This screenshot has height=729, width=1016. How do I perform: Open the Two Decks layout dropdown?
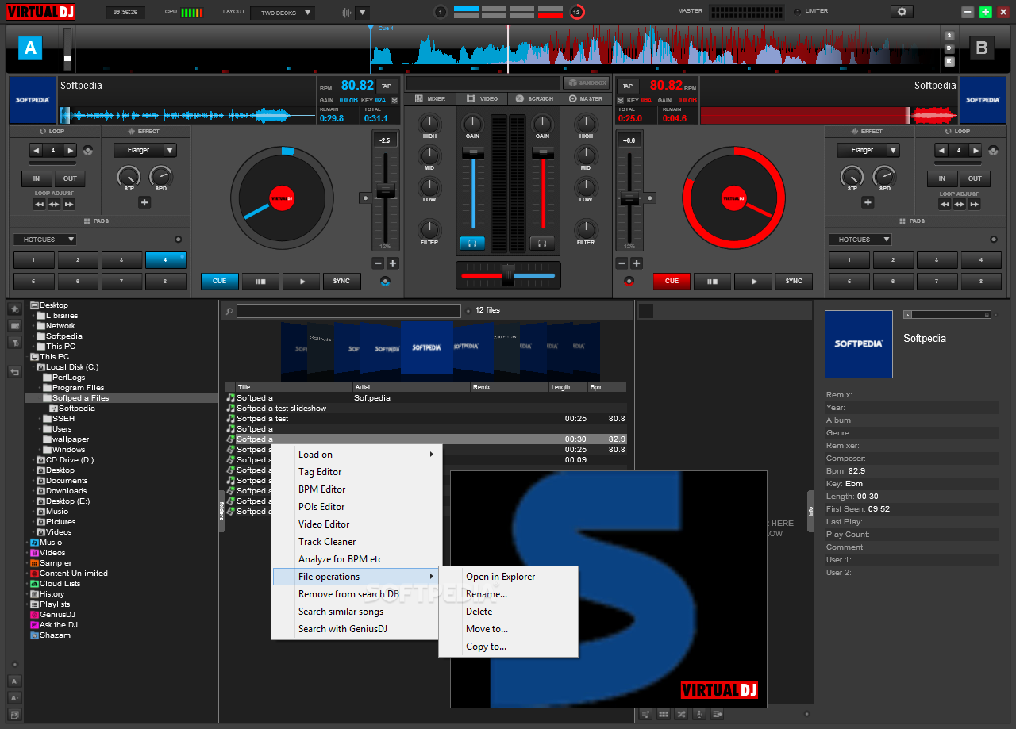[282, 13]
